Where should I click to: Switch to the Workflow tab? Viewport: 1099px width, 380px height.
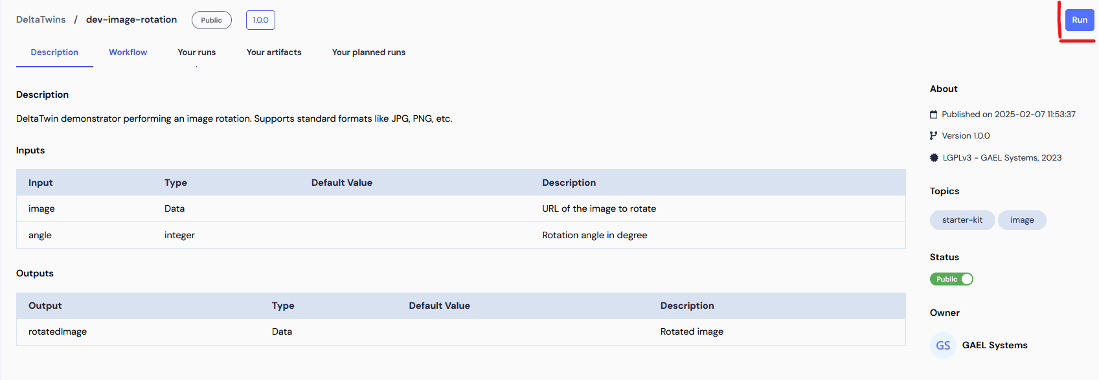click(128, 52)
